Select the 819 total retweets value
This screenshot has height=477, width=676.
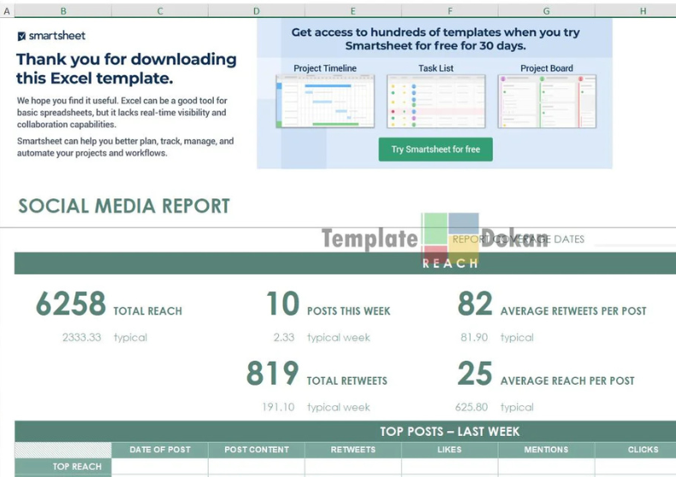coord(272,374)
